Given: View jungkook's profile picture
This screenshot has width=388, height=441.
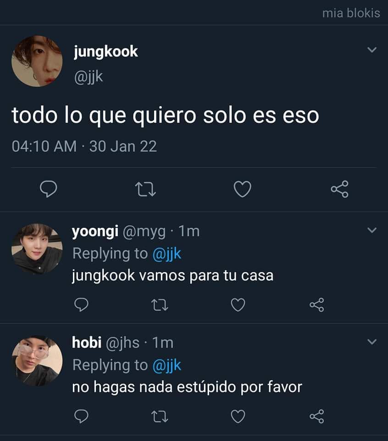Looking at the screenshot, I should (37, 61).
